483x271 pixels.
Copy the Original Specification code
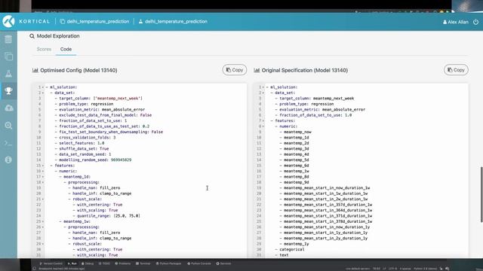click(x=456, y=70)
